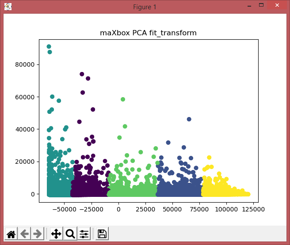Save the figure with floppy disk icon
The width and height of the screenshot is (290, 245).
click(x=102, y=234)
